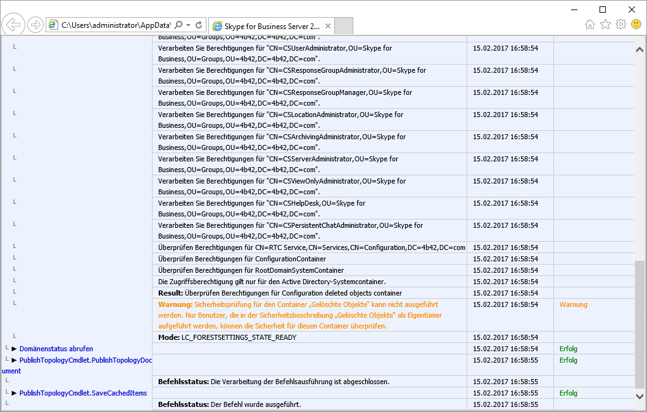Open a new blank tab
The height and width of the screenshot is (412, 647).
(x=343, y=26)
